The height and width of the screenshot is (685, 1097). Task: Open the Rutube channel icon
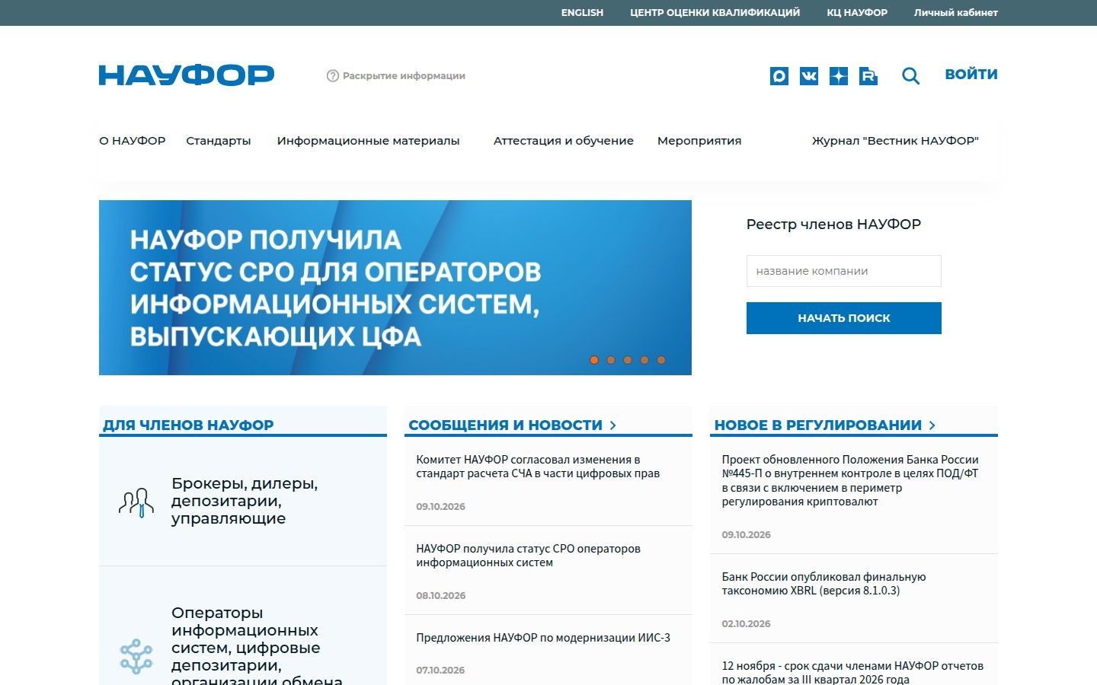tap(868, 76)
